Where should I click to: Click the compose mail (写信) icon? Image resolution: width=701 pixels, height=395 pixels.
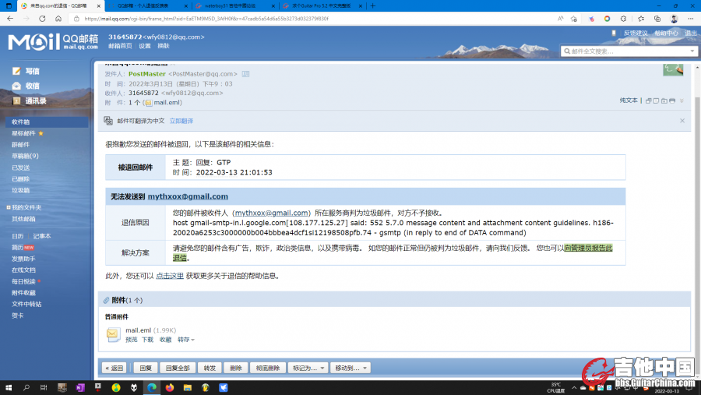(16, 71)
